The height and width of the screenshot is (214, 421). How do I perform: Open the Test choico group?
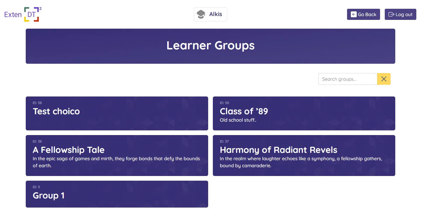[117, 113]
